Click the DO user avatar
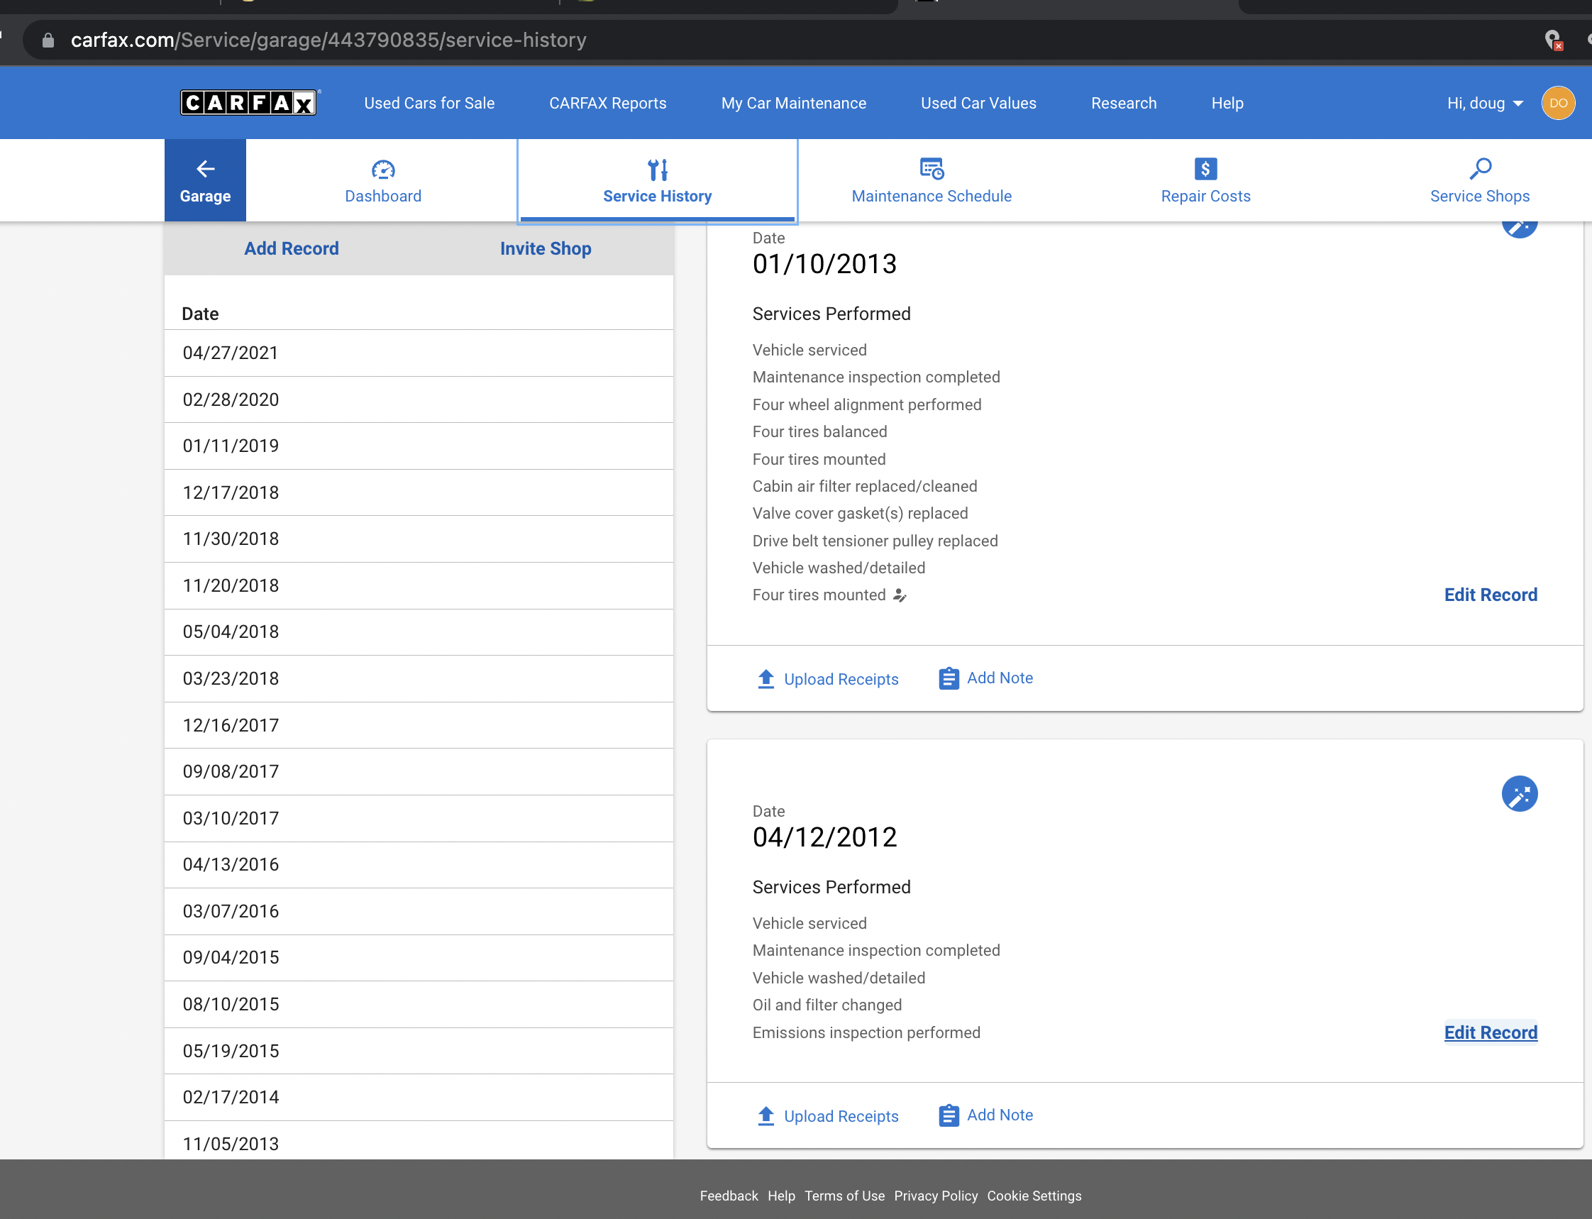Image resolution: width=1592 pixels, height=1219 pixels. coord(1558,103)
